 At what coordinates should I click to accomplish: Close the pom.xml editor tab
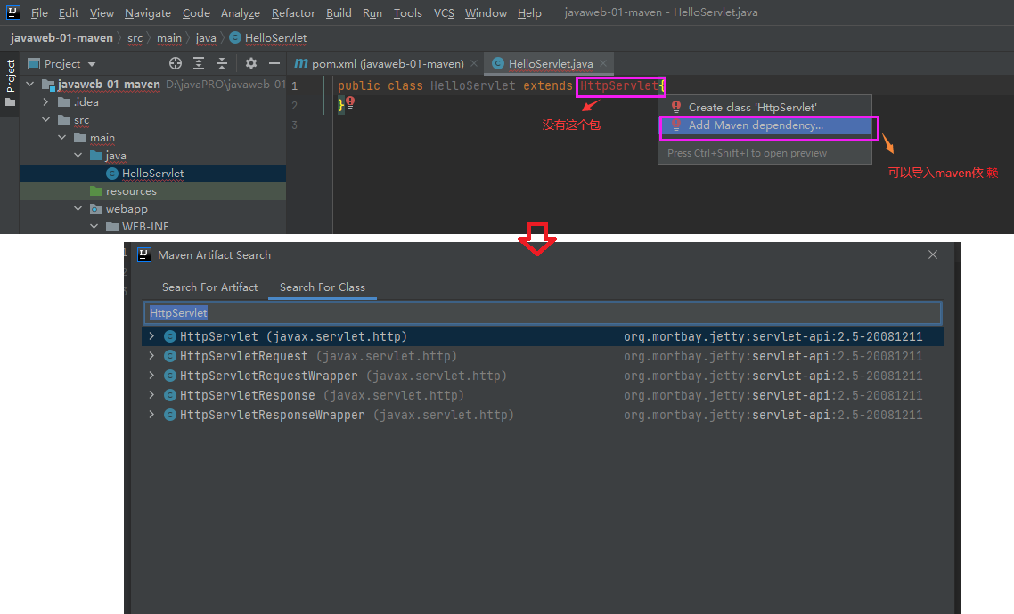tap(474, 63)
